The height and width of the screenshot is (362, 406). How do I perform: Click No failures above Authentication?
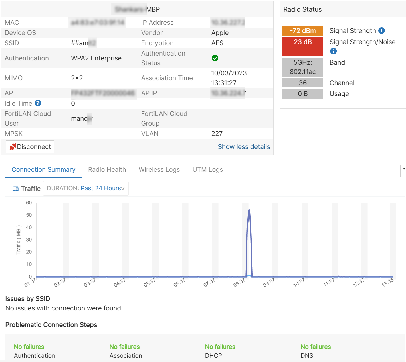(x=29, y=347)
